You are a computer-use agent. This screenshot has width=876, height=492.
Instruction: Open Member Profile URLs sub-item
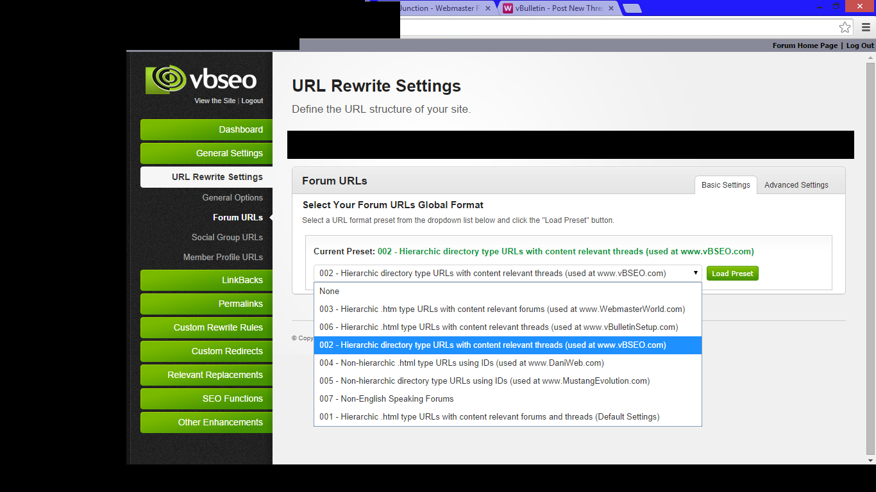223,257
